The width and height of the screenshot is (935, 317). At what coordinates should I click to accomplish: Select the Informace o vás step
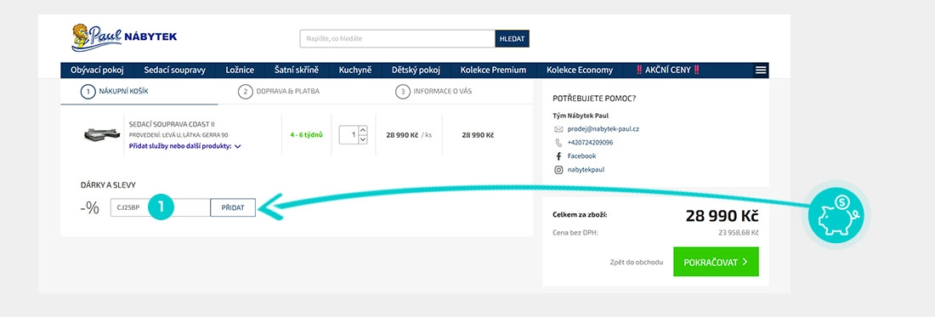tap(433, 92)
